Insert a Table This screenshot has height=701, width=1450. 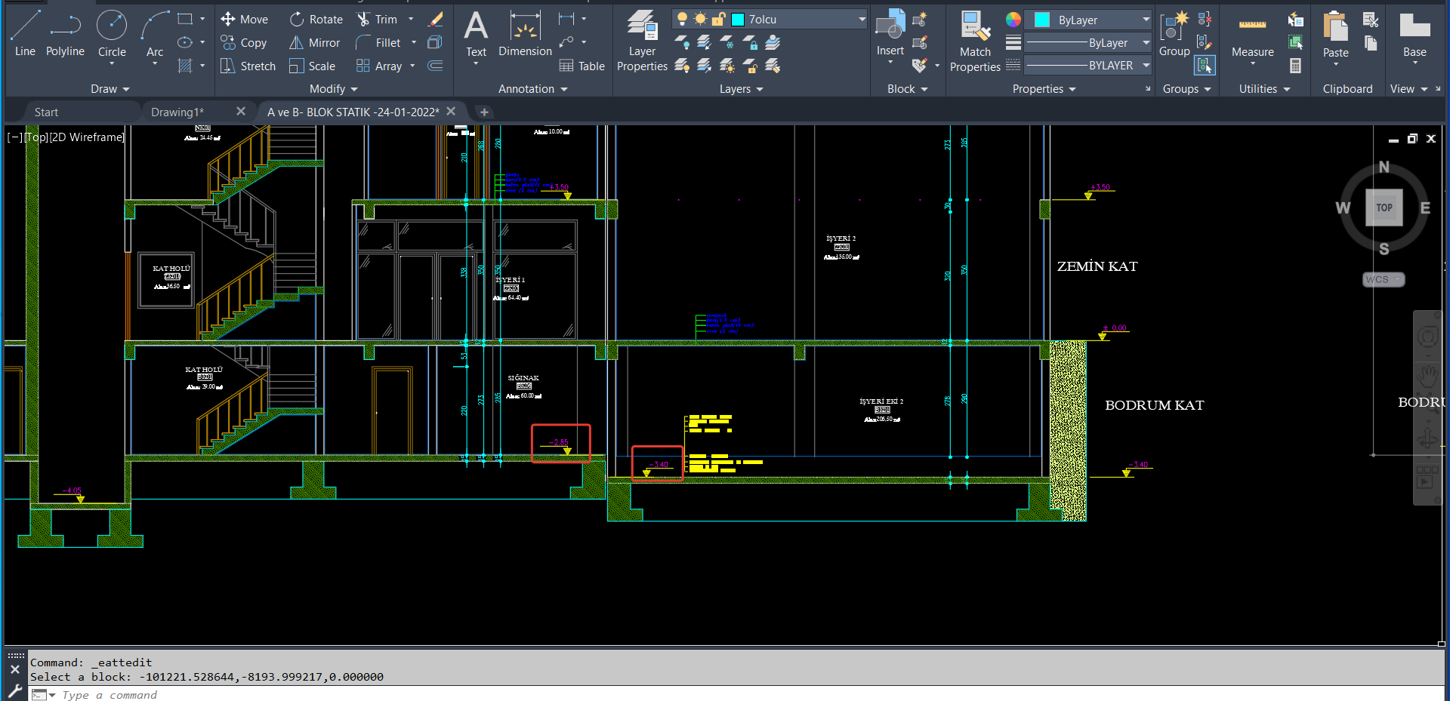coord(582,66)
